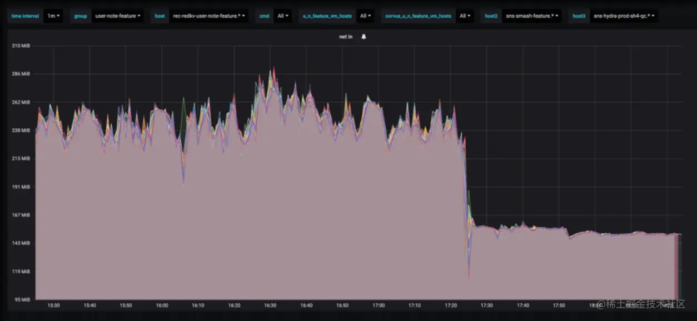Open the cmd All dropdown

pos(282,16)
